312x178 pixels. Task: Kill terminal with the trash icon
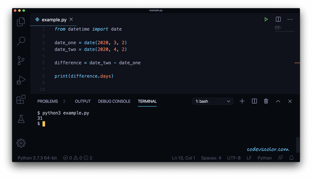tap(266, 101)
